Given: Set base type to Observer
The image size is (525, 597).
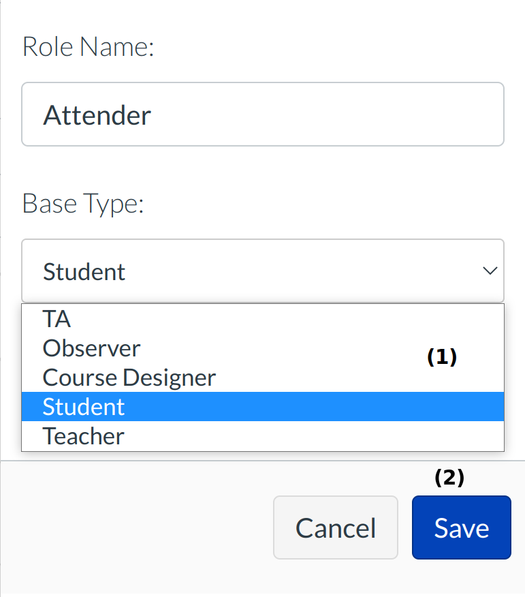Looking at the screenshot, I should coord(91,348).
